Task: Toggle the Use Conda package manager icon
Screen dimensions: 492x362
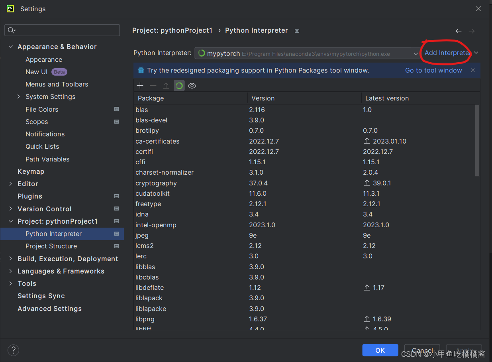Action: tap(179, 86)
